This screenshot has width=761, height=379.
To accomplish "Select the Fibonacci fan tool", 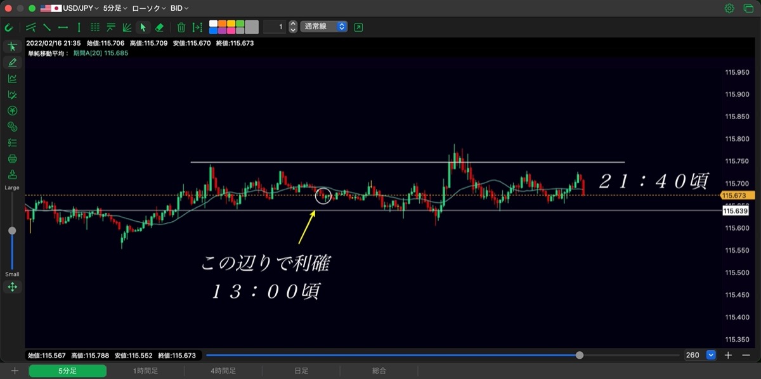I will 127,27.
